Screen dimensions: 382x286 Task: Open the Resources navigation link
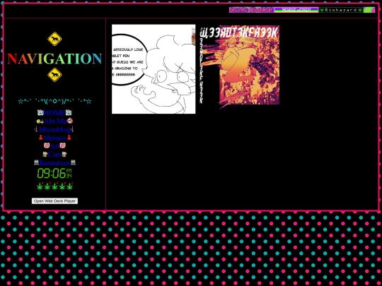click(x=54, y=162)
